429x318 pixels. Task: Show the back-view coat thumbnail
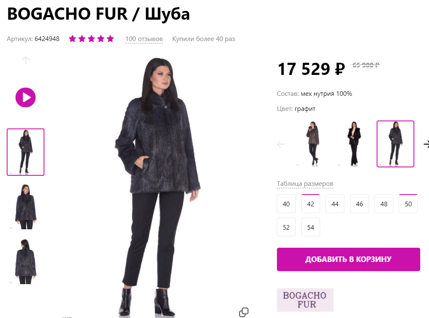(x=26, y=262)
